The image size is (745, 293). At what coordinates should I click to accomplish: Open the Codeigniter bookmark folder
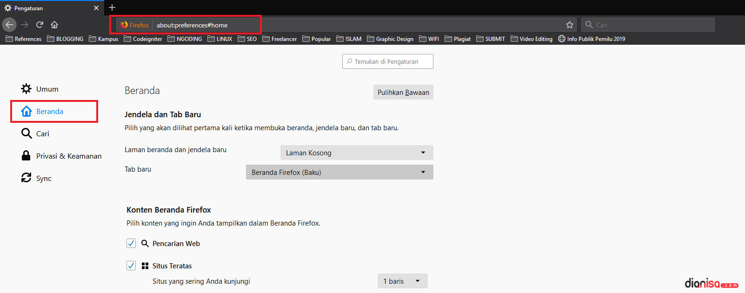tap(143, 39)
